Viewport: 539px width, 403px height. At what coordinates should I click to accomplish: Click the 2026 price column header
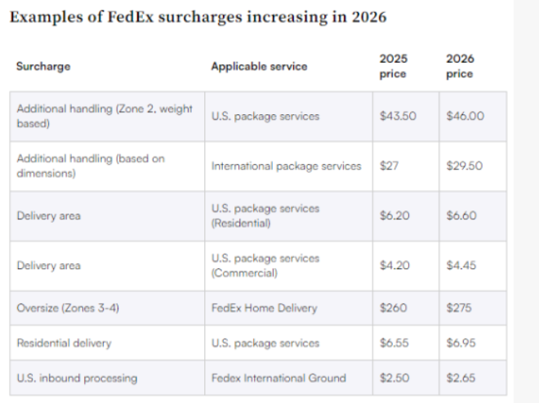(x=461, y=66)
